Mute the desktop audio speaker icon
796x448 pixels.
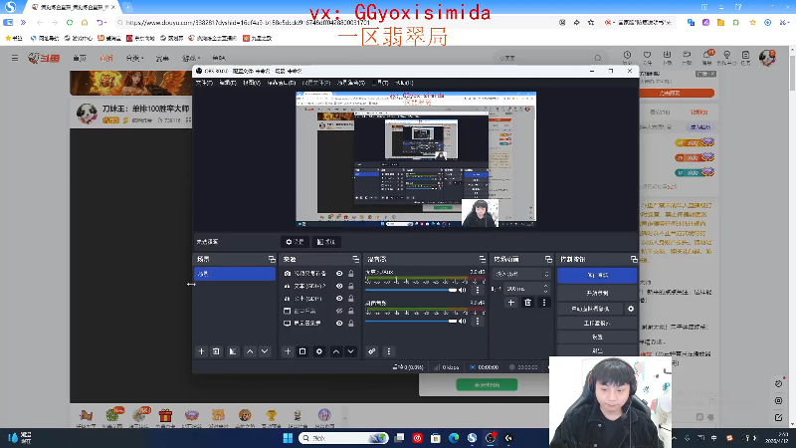tap(463, 321)
